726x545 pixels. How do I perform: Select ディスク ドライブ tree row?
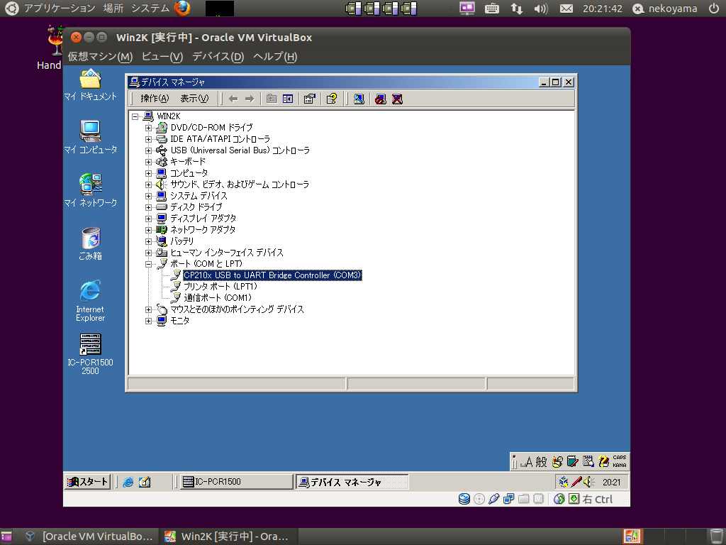tap(196, 207)
